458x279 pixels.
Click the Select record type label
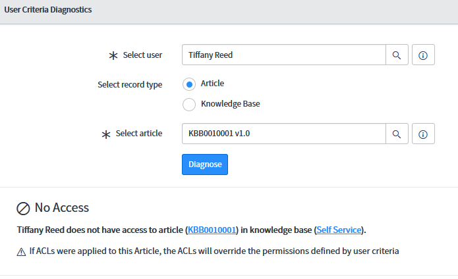click(x=130, y=84)
